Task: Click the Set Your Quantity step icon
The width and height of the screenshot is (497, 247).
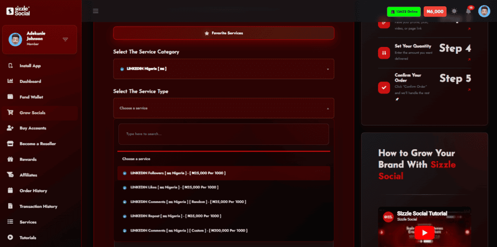Action: pos(384,53)
